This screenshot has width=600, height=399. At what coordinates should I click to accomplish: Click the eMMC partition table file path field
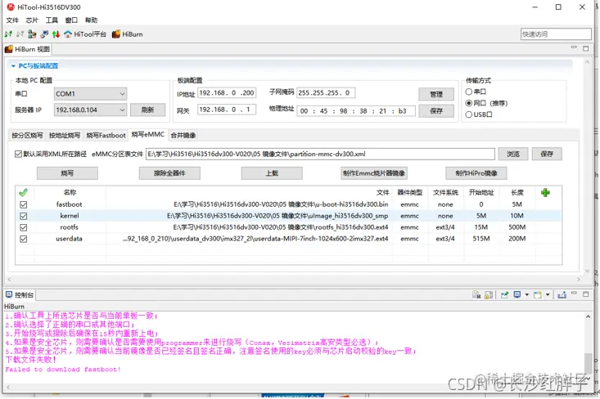point(320,154)
